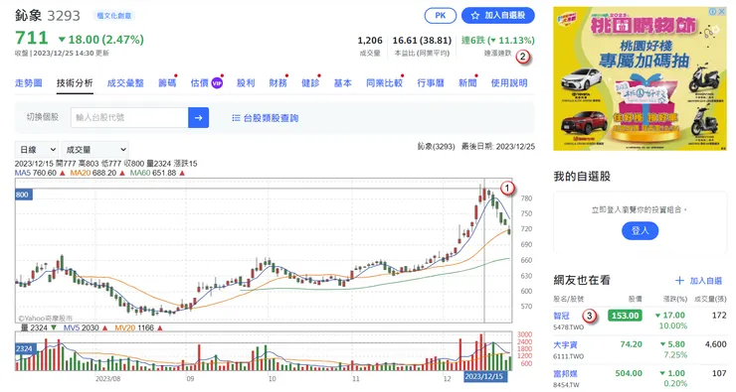Click the 櫃文化創意 category tag

[x=114, y=16]
